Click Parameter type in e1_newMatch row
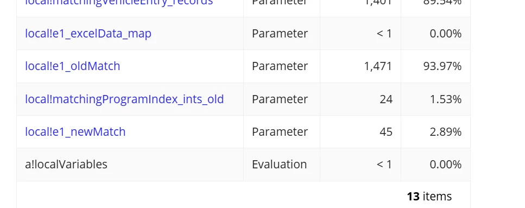The width and height of the screenshot is (525, 208). pos(280,131)
